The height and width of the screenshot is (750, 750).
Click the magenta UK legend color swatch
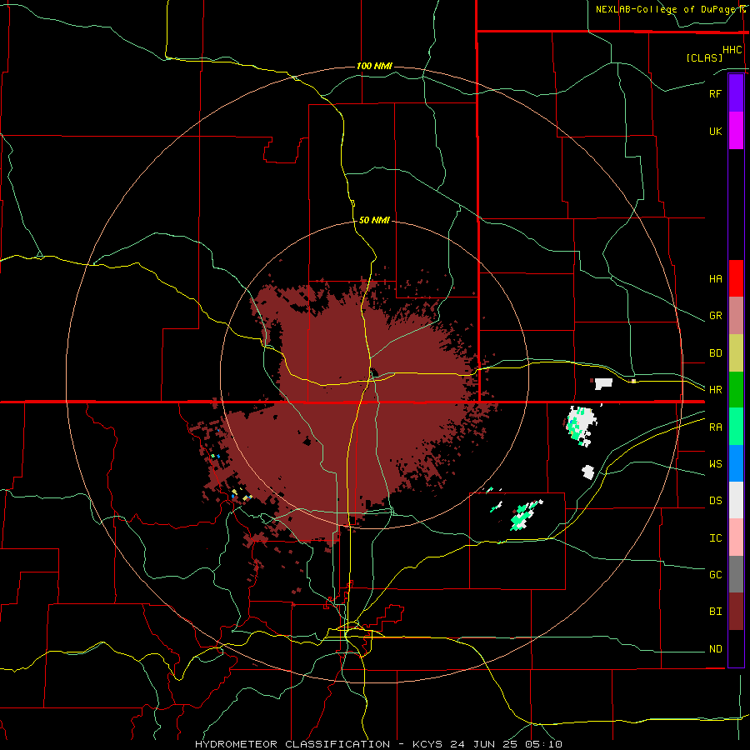736,131
